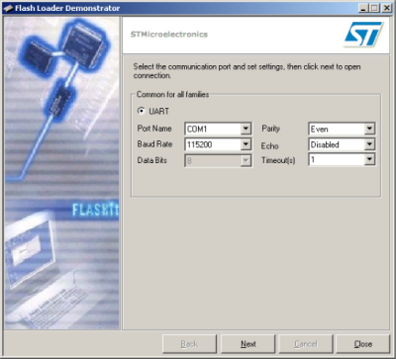Open the Parity dropdown arrow
Image resolution: width=396 pixels, height=359 pixels.
[x=369, y=129]
